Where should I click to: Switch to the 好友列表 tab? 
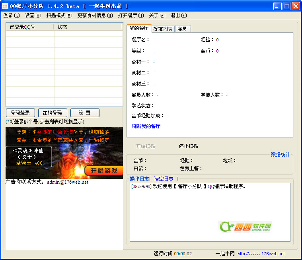(x=163, y=29)
